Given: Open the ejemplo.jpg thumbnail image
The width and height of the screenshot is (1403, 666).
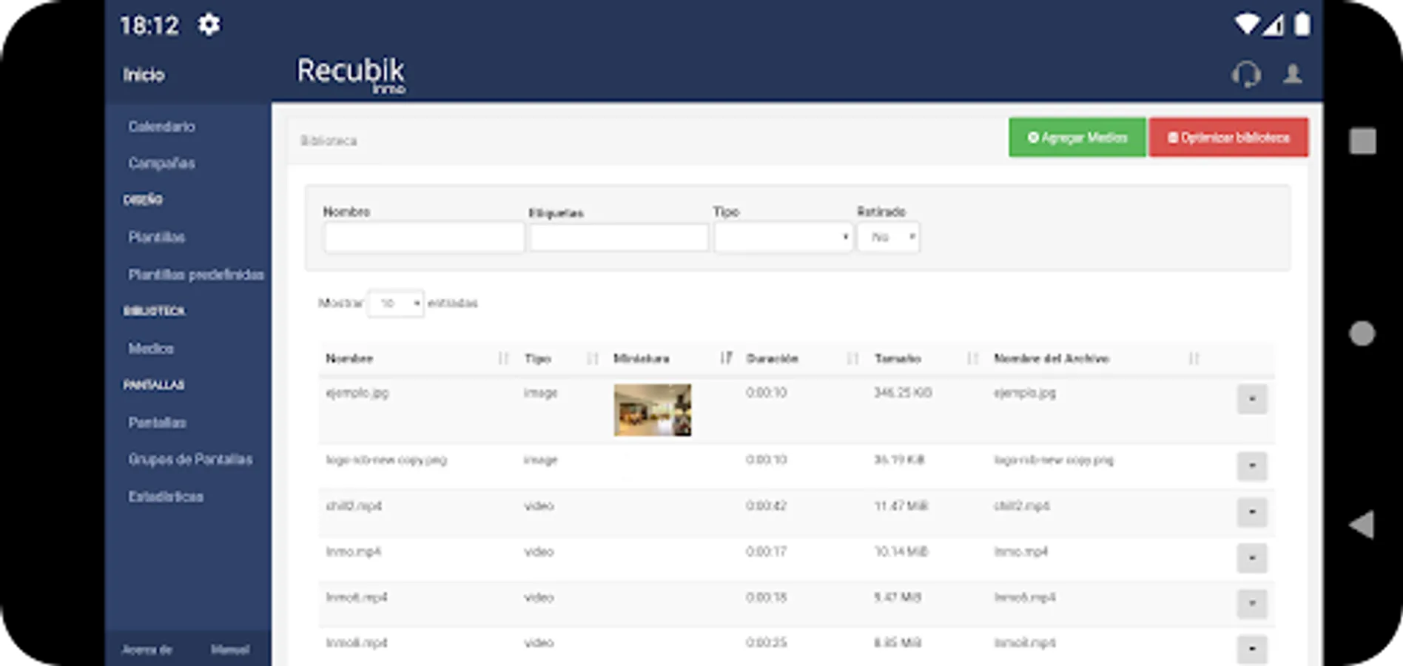Looking at the screenshot, I should point(653,410).
